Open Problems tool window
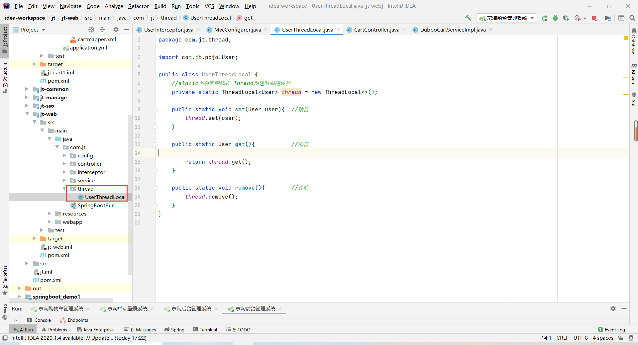The width and height of the screenshot is (638, 345). point(54,330)
